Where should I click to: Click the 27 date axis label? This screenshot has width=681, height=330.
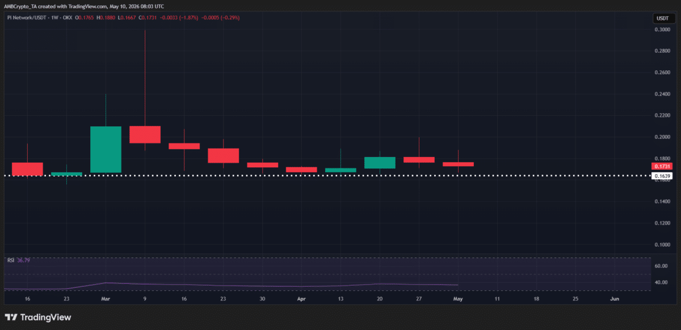pos(419,298)
